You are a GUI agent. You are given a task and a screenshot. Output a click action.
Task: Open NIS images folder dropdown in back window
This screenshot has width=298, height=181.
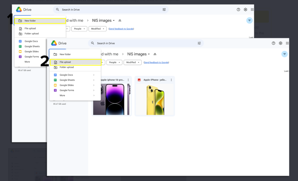103,20
